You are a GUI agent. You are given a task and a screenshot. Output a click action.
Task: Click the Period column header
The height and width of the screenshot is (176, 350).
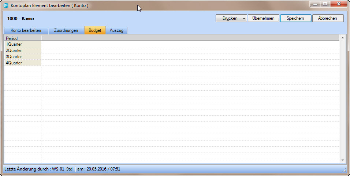[x=22, y=38]
